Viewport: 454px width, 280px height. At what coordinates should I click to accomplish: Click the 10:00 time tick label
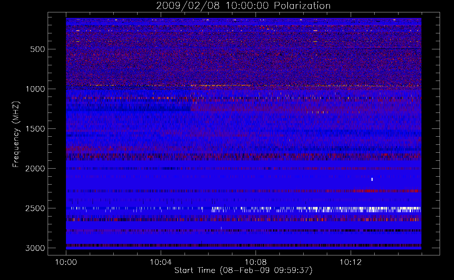tap(66, 262)
